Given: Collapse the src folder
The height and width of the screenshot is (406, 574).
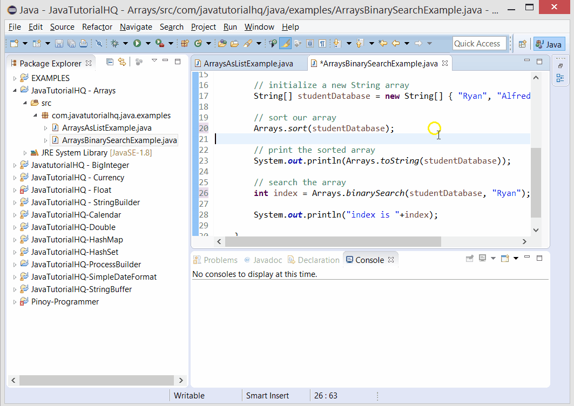Looking at the screenshot, I should (26, 103).
